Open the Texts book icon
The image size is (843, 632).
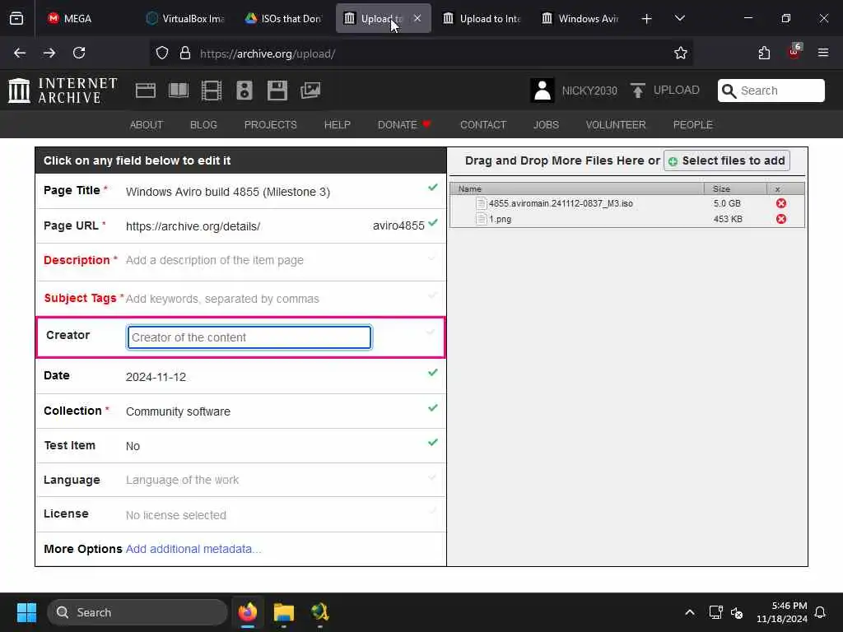tap(179, 91)
